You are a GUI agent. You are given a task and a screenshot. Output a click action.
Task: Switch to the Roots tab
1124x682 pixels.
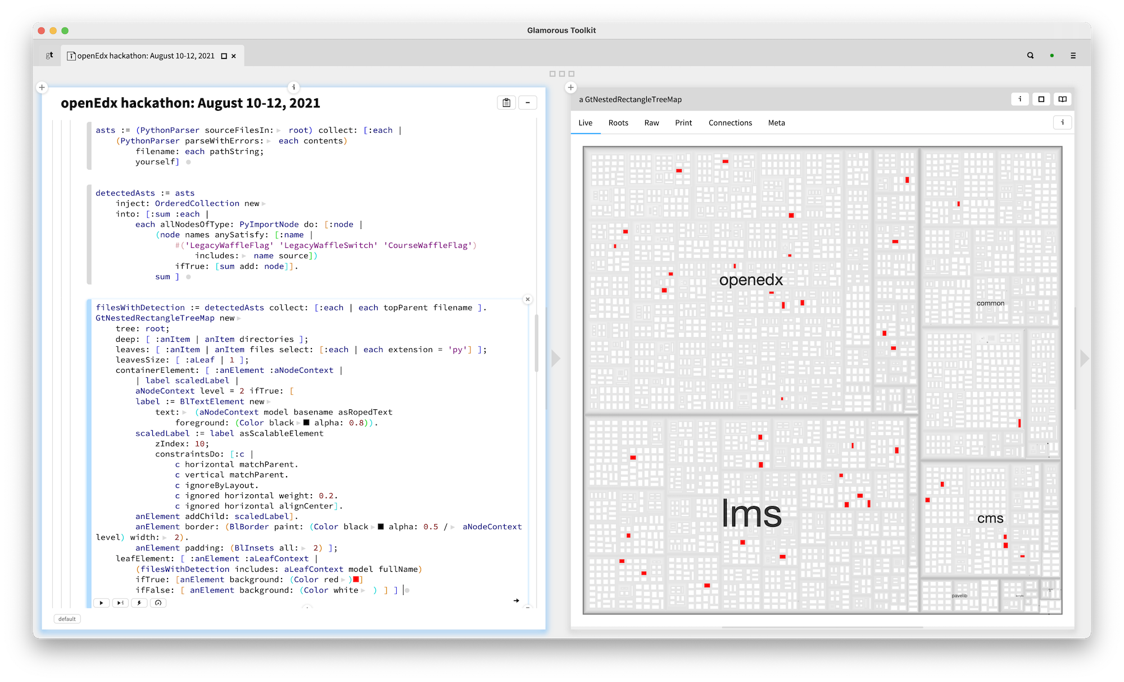point(618,123)
